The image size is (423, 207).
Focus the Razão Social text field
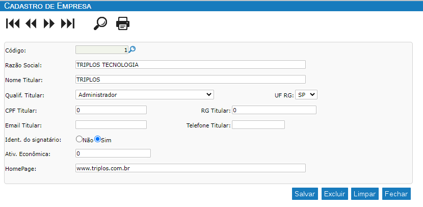point(191,65)
